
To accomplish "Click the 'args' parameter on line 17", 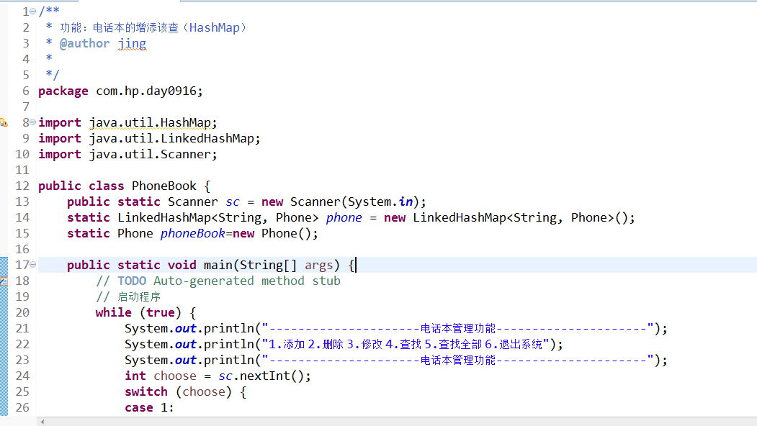I will [318, 265].
